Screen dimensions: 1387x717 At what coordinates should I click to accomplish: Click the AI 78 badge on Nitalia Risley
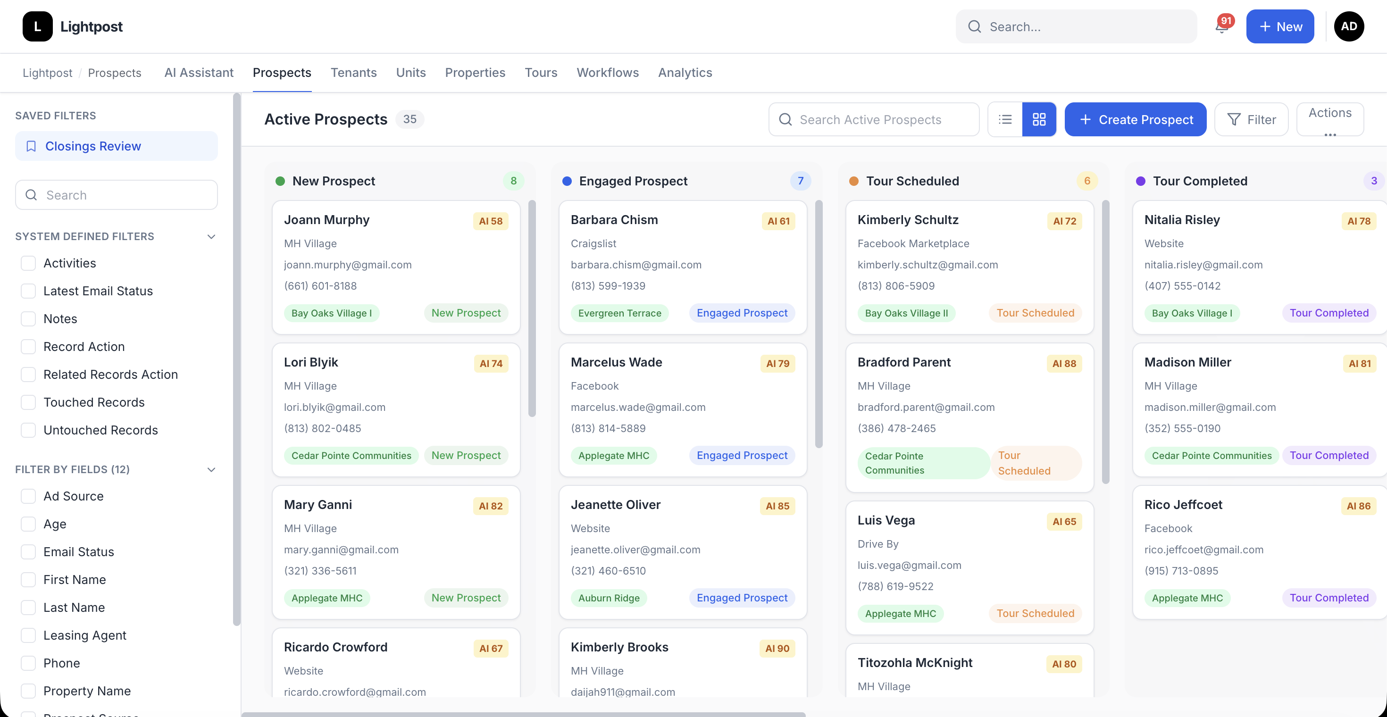1359,221
